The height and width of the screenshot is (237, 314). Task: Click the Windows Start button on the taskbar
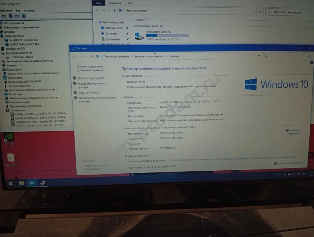coord(11,183)
